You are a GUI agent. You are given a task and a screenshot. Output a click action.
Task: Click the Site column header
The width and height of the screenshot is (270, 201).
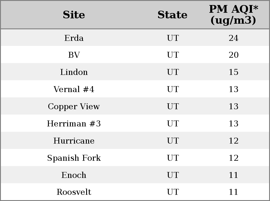pyautogui.click(x=74, y=15)
